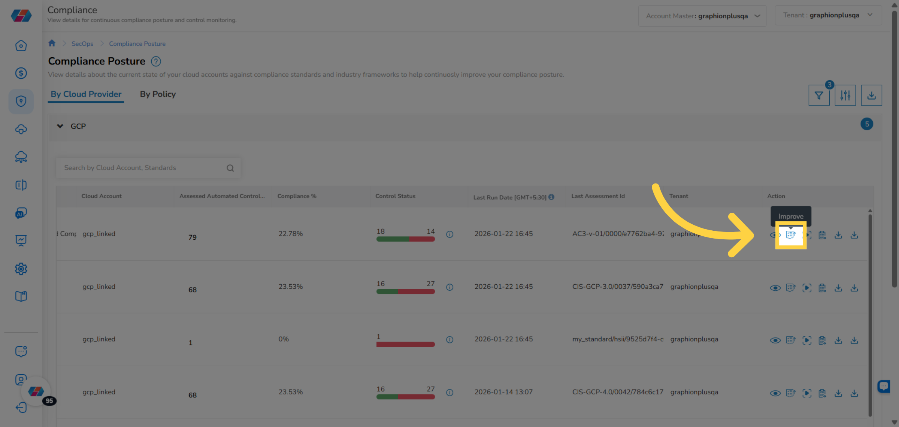Click the SecOps breadcrumb link
Viewport: 899px width, 427px height.
point(82,44)
